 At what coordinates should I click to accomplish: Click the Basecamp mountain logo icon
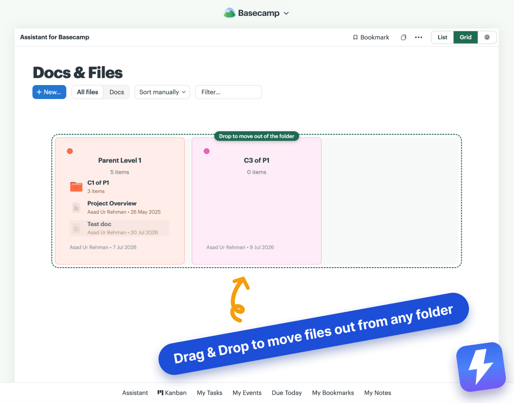click(229, 13)
